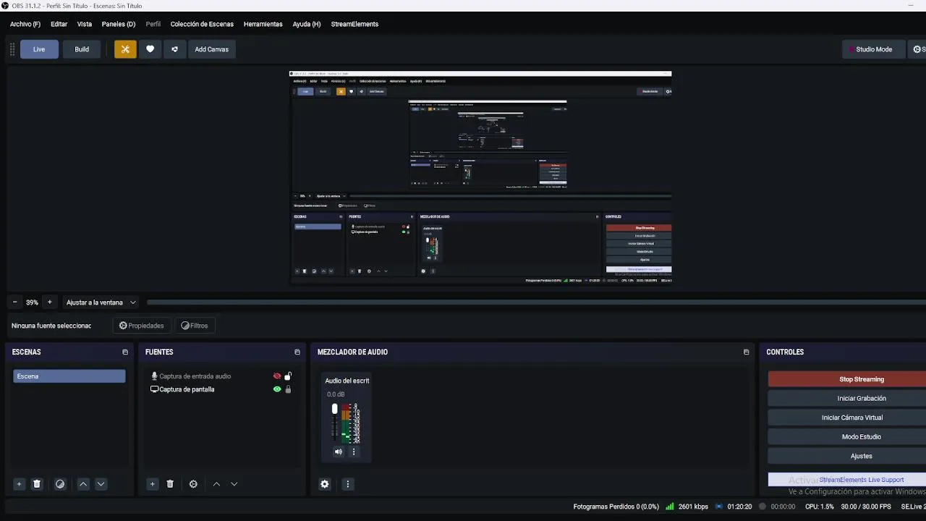Show the Captura de entrada audio source

click(277, 376)
